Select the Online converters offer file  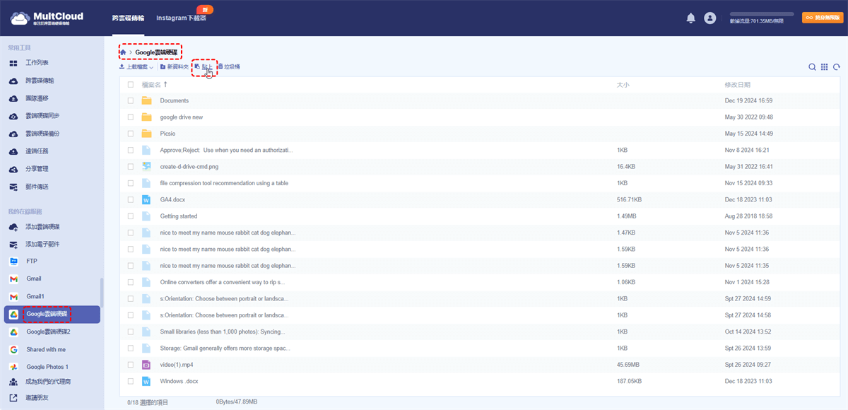tap(222, 282)
